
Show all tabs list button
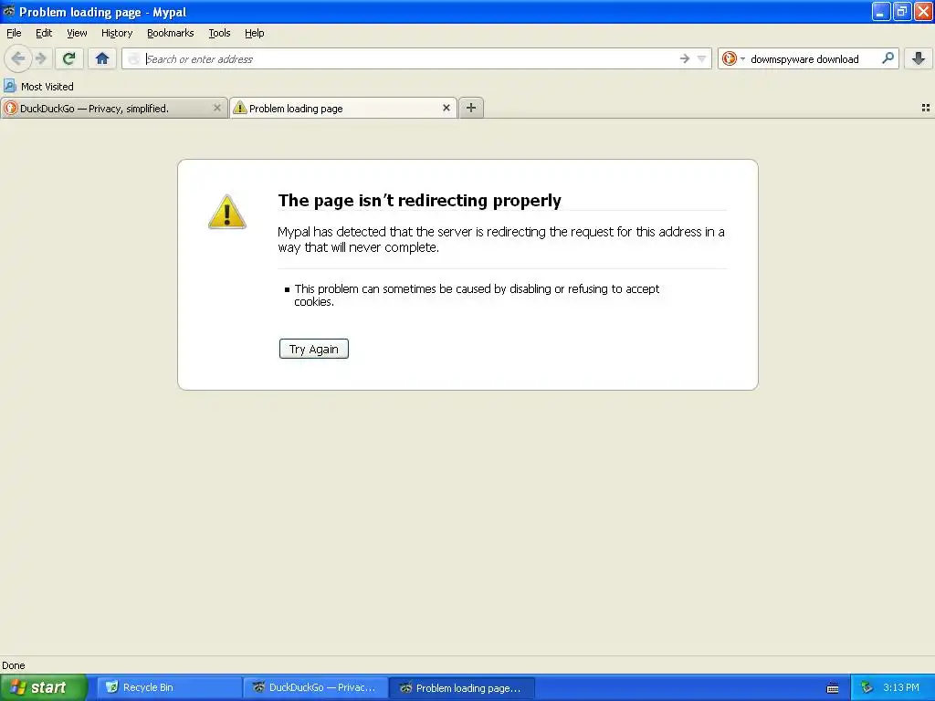pos(926,108)
